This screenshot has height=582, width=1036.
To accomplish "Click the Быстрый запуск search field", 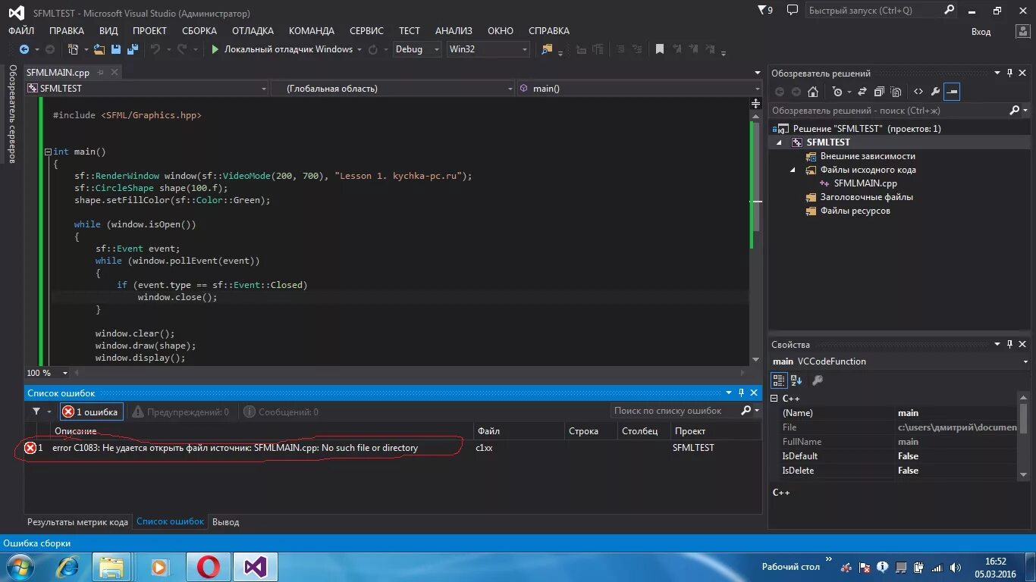I will [x=874, y=11].
